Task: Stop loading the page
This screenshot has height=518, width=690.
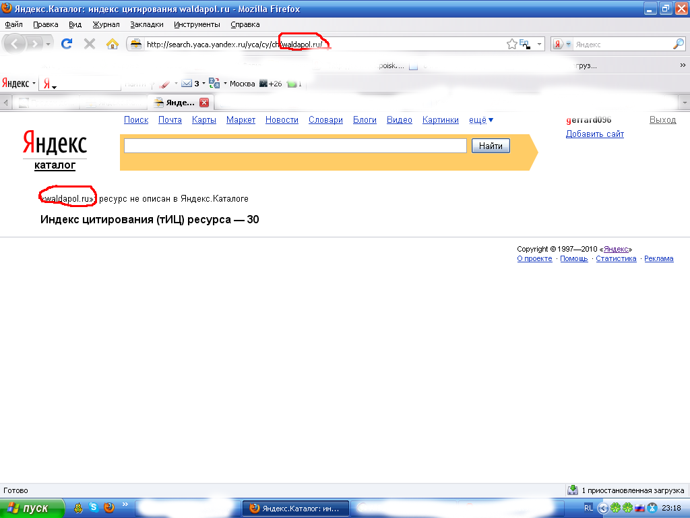Action: [x=90, y=44]
